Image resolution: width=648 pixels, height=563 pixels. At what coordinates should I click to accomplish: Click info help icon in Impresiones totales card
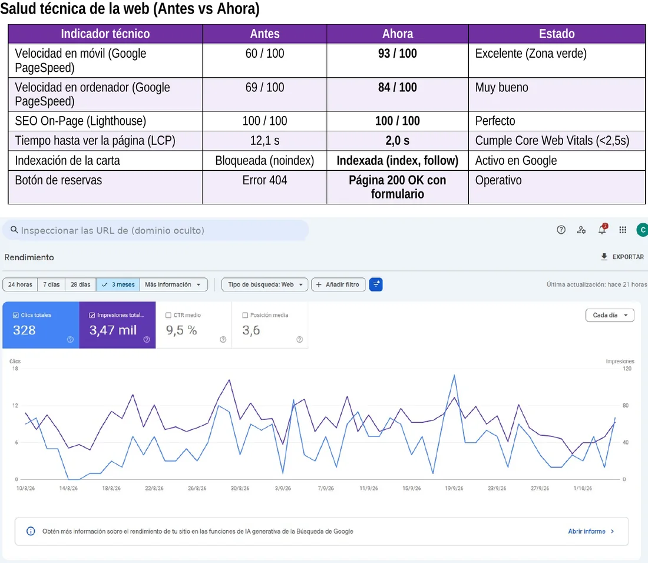tap(147, 339)
